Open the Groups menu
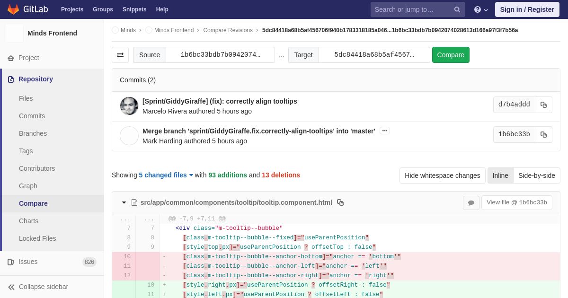Image resolution: width=568 pixels, height=298 pixels. pyautogui.click(x=103, y=9)
